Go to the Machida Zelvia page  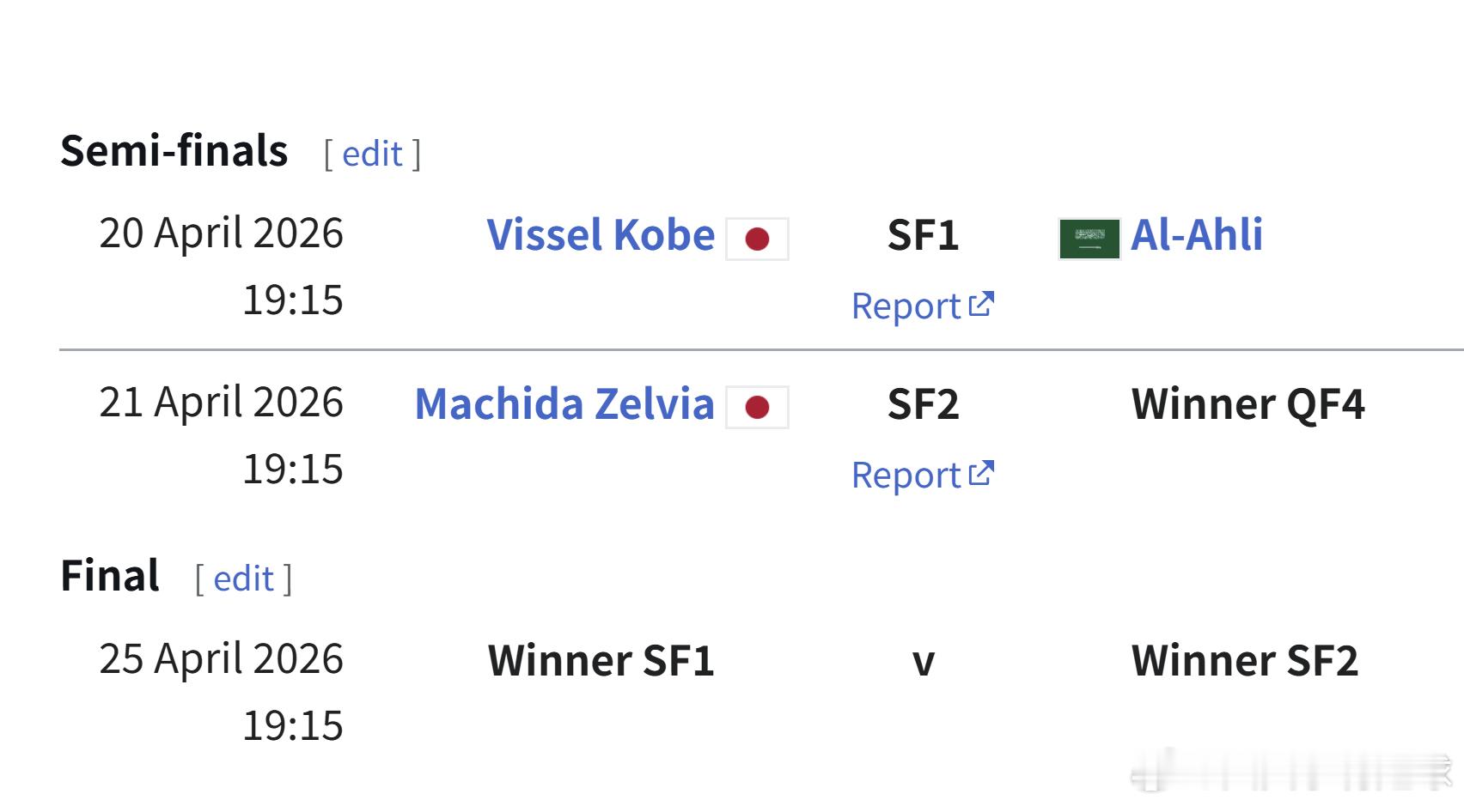click(x=564, y=404)
